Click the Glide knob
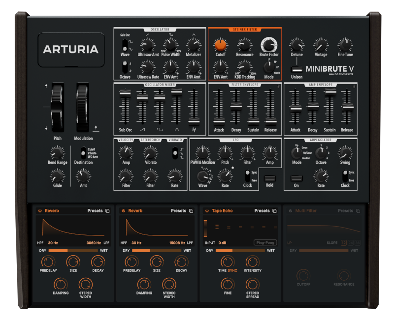This screenshot has width=394, height=322. 57,176
